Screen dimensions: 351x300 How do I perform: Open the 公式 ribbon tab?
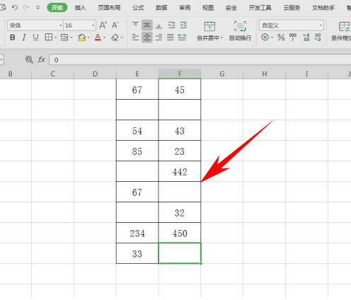click(x=138, y=8)
